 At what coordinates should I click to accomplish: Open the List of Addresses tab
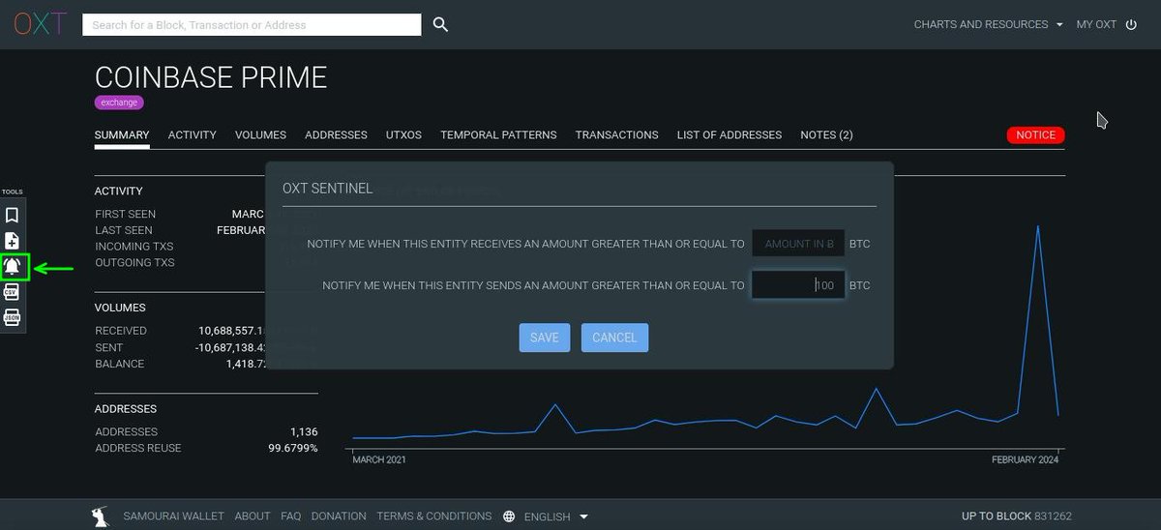(729, 135)
